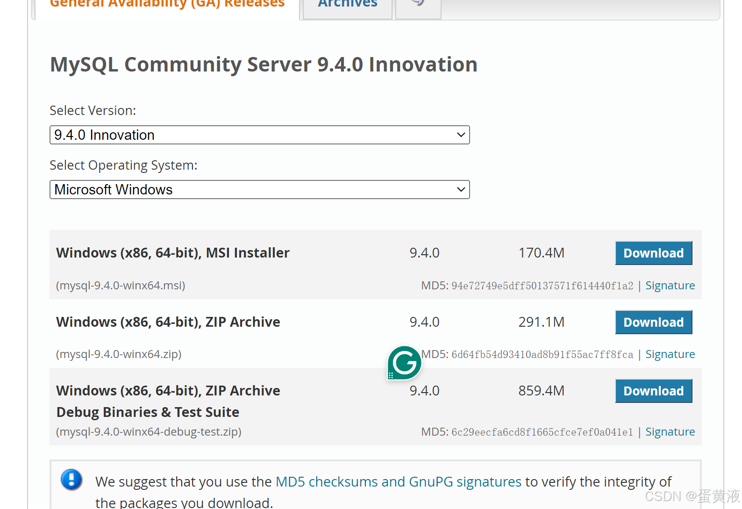Screen dimensions: 742x509
Task: Click the blue exclamation info icon
Action: (71, 480)
